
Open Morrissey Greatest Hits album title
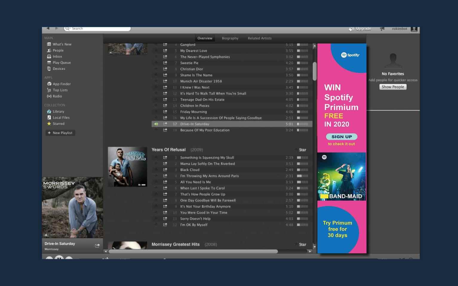point(175,244)
